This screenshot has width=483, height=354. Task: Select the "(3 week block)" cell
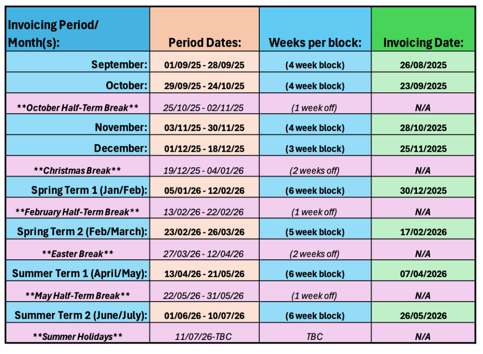point(315,149)
